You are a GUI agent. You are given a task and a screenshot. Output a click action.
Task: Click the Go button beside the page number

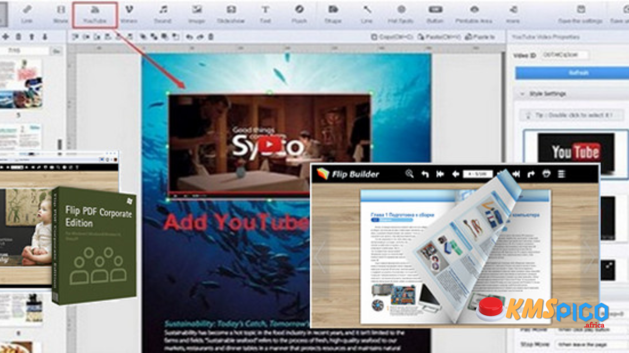pos(57,51)
